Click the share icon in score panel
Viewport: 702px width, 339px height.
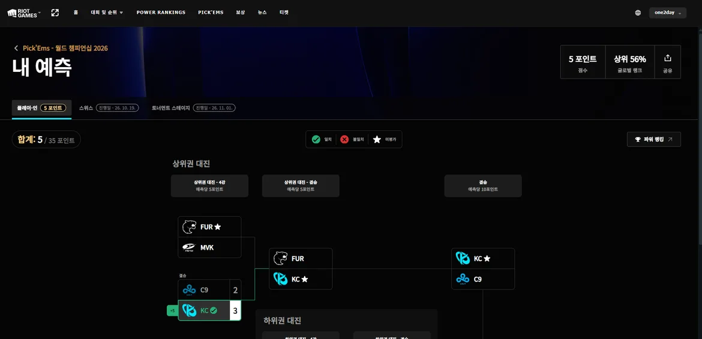(x=668, y=58)
